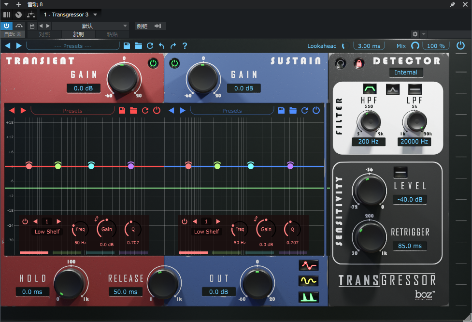The image size is (472, 322).
Task: Select the red band tab in Sustain EQ
Action: (193, 252)
